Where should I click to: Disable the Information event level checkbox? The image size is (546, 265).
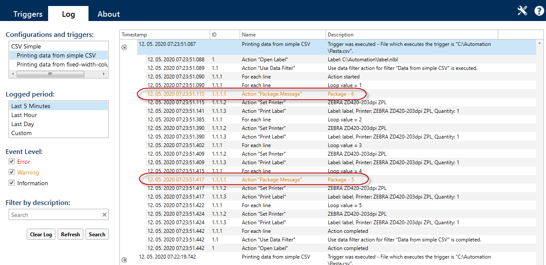[x=12, y=183]
